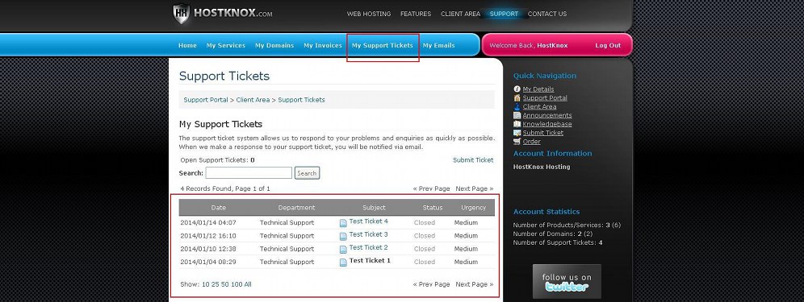This screenshot has width=804, height=302.
Task: Click the document icon beside Test Ticket 2
Action: click(343, 250)
